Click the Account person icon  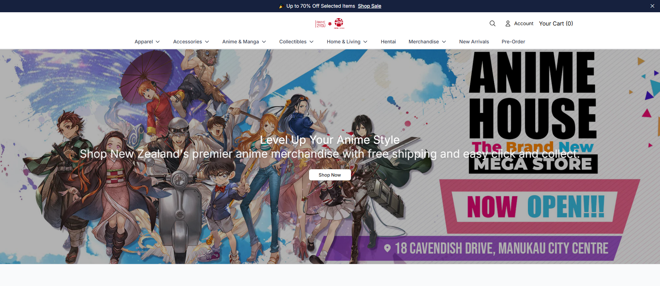coord(508,23)
